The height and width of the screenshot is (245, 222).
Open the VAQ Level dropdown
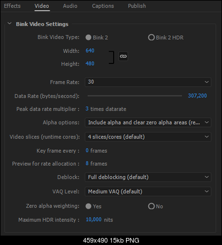pyautogui.click(x=148, y=192)
